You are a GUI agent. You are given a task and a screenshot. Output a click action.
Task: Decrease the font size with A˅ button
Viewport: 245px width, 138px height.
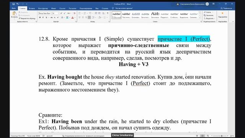point(64,13)
